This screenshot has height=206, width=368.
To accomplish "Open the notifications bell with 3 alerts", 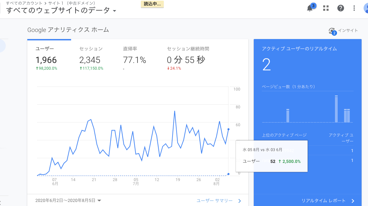I will tap(309, 8).
